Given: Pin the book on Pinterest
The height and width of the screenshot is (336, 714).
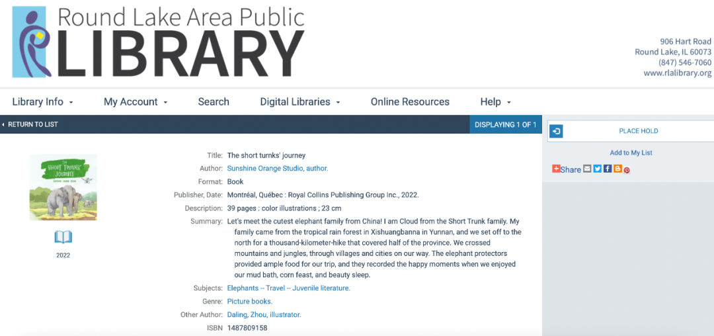Looking at the screenshot, I should [627, 170].
